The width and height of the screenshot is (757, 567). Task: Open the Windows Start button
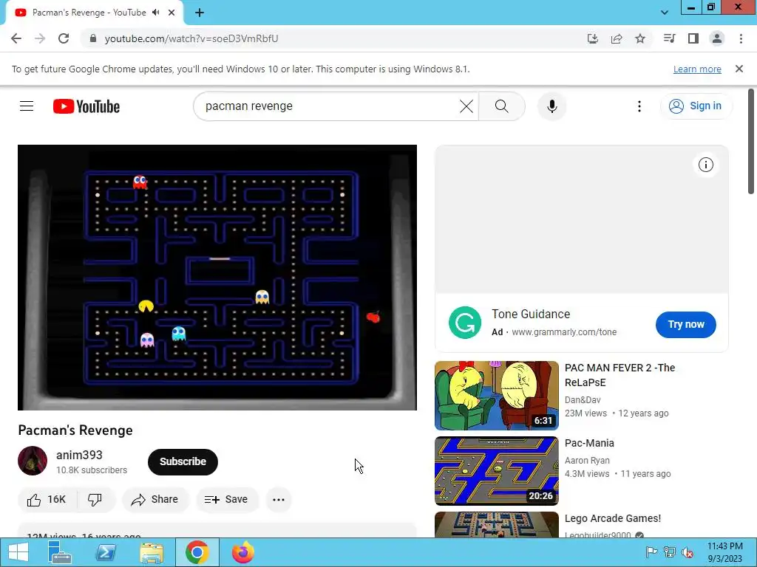[x=18, y=552]
